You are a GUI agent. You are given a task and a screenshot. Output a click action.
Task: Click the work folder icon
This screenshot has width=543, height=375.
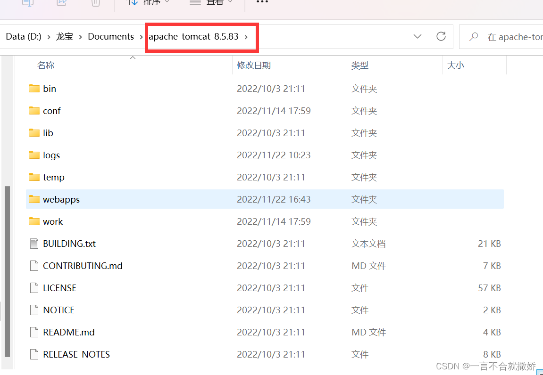(x=34, y=221)
